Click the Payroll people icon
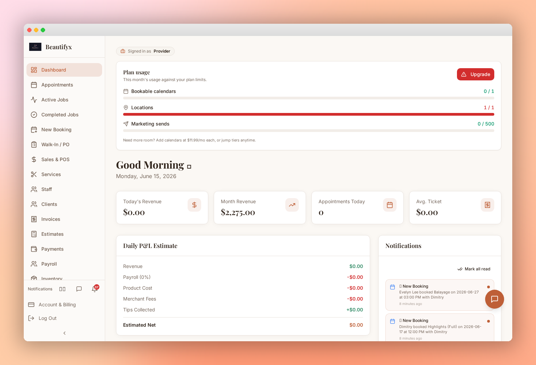Screen dimensions: 536x365 click(34, 264)
